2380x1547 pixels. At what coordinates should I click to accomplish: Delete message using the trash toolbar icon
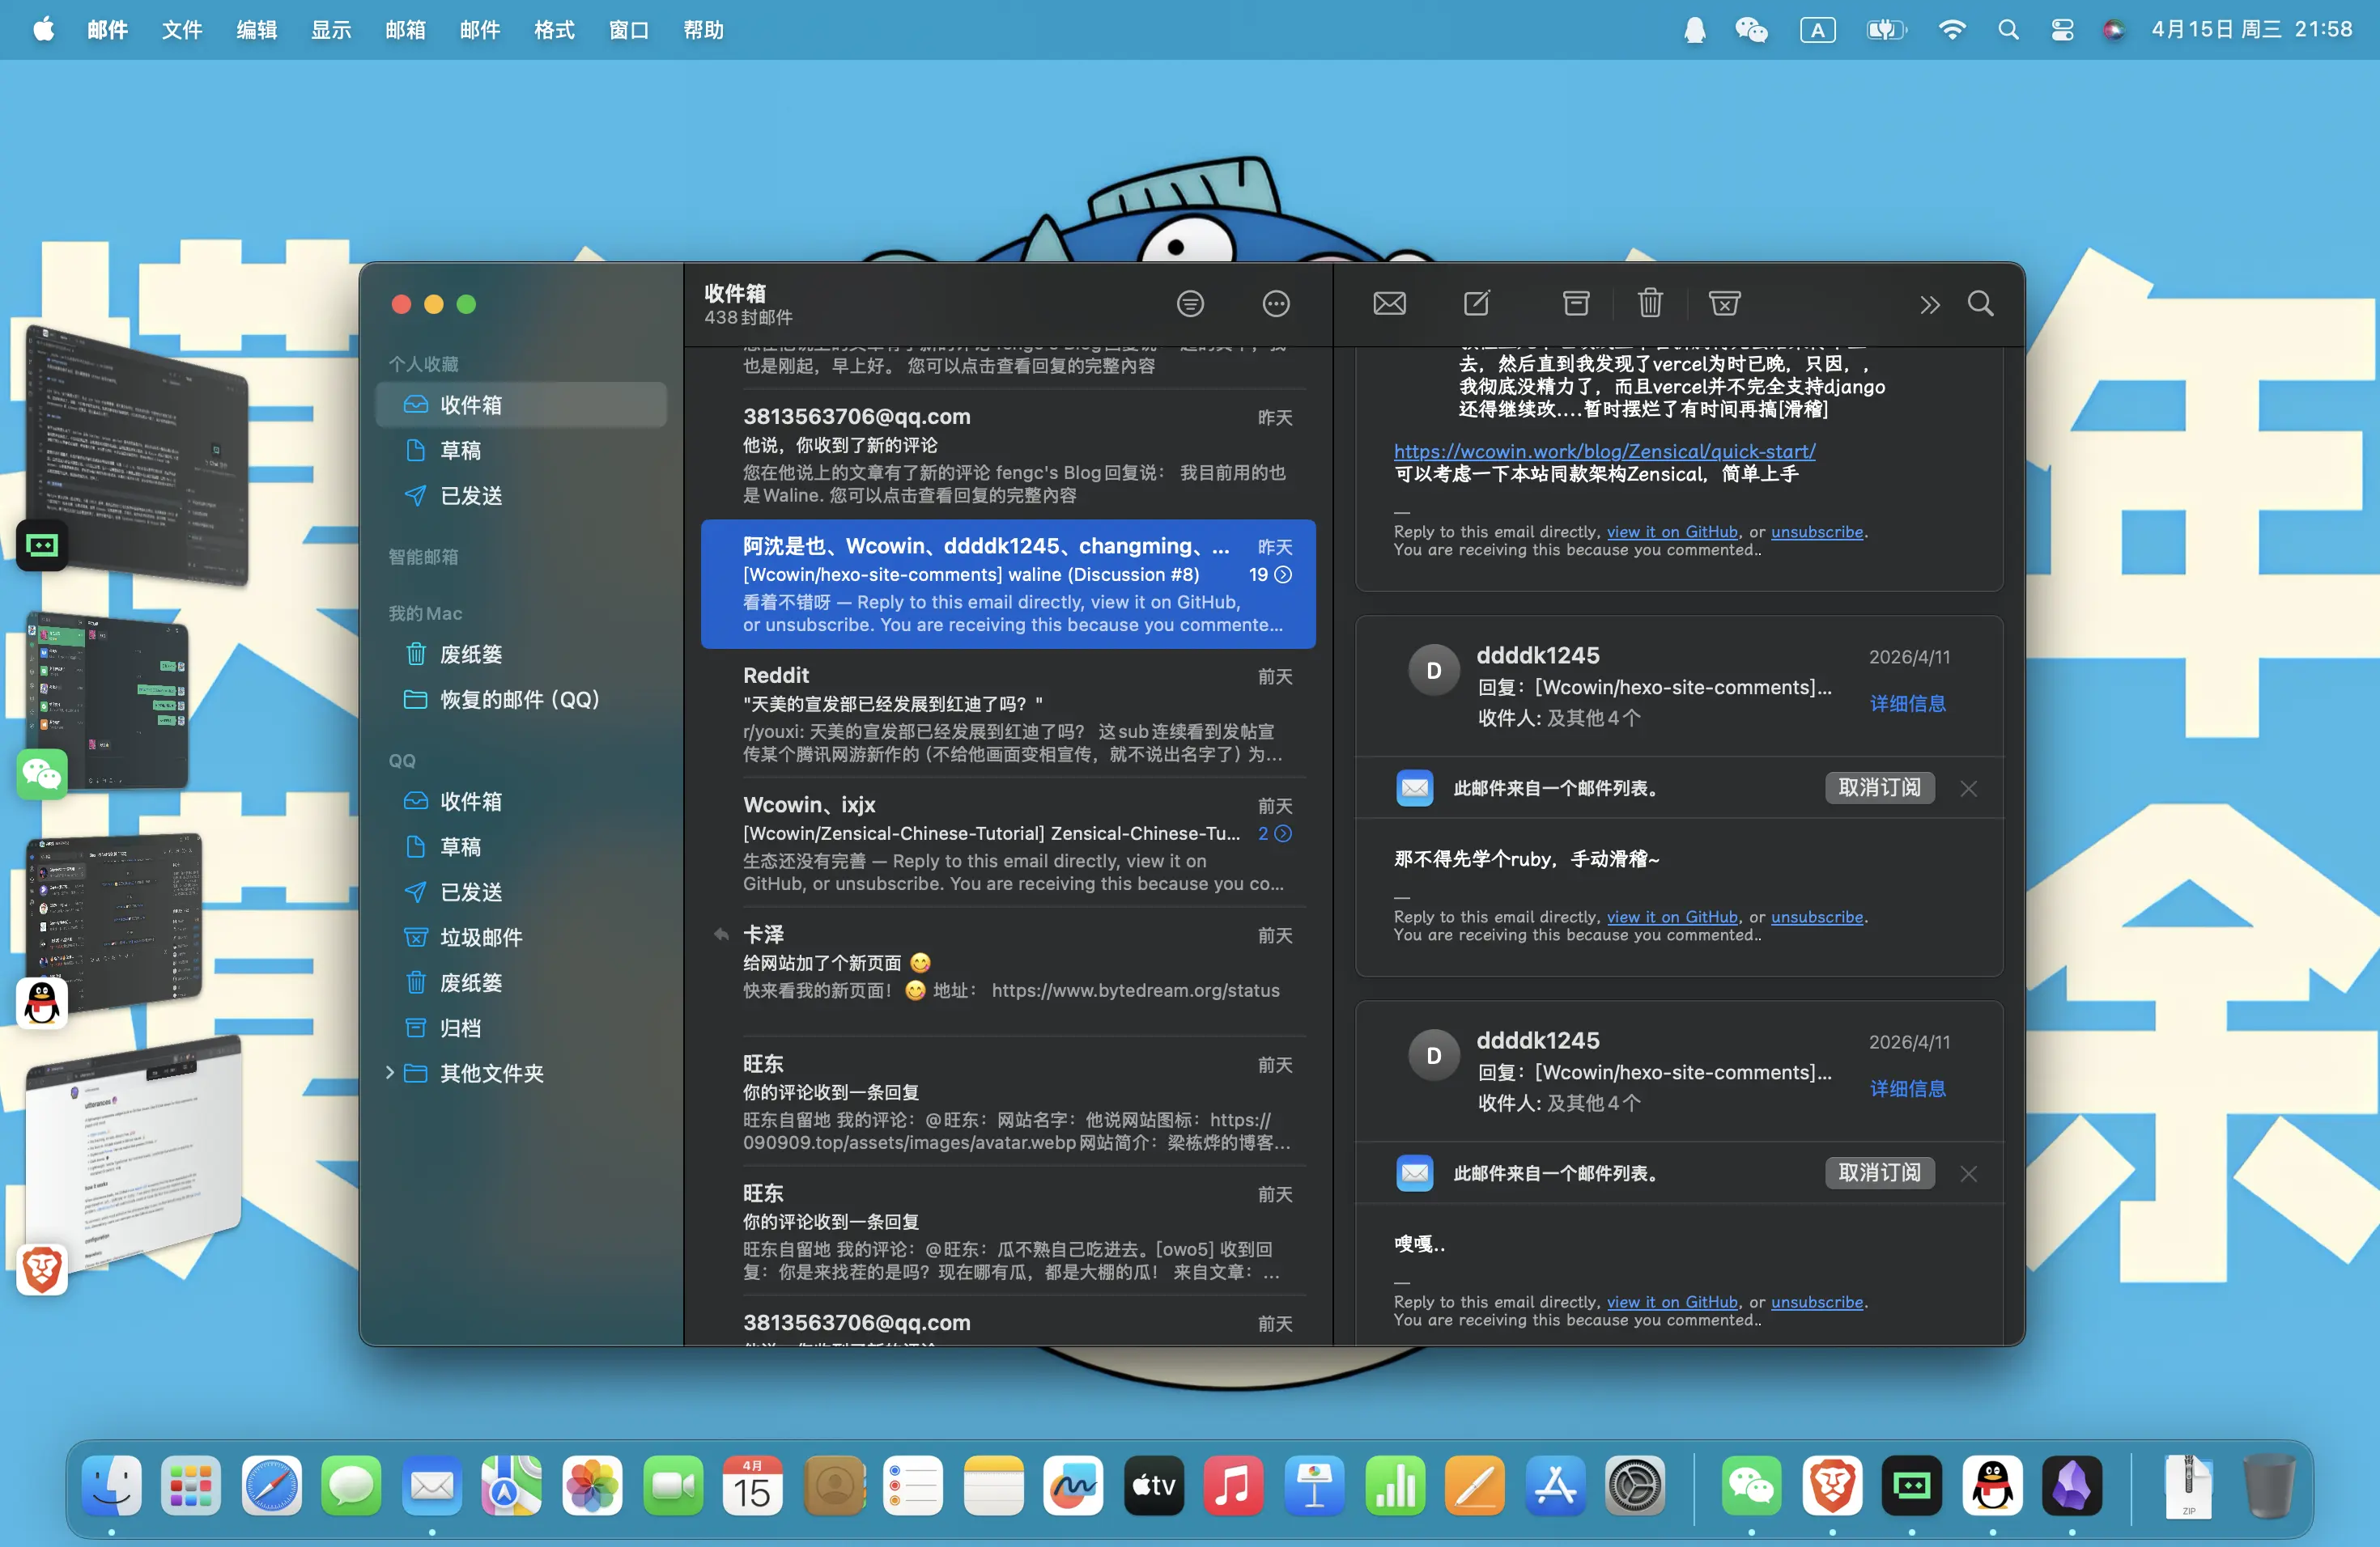click(1650, 303)
